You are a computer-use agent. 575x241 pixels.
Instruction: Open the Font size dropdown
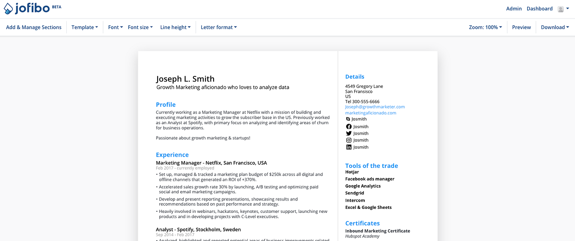pyautogui.click(x=140, y=27)
